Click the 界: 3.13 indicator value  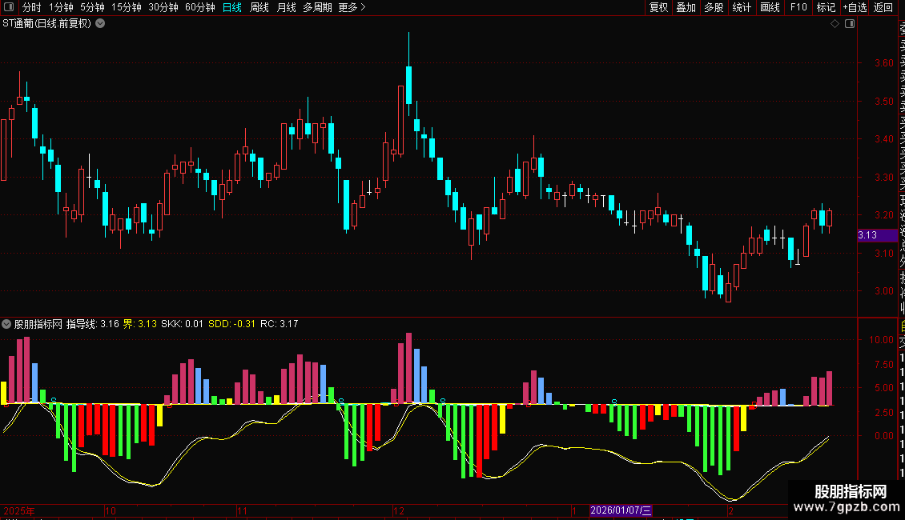pos(139,324)
